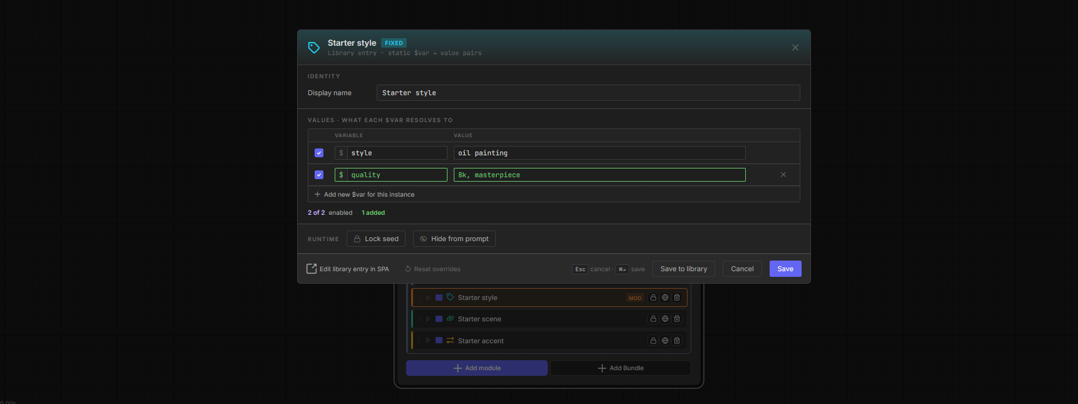Screen dimensions: 1078x404
Task: Delete the Starter scene module
Action: point(677,319)
